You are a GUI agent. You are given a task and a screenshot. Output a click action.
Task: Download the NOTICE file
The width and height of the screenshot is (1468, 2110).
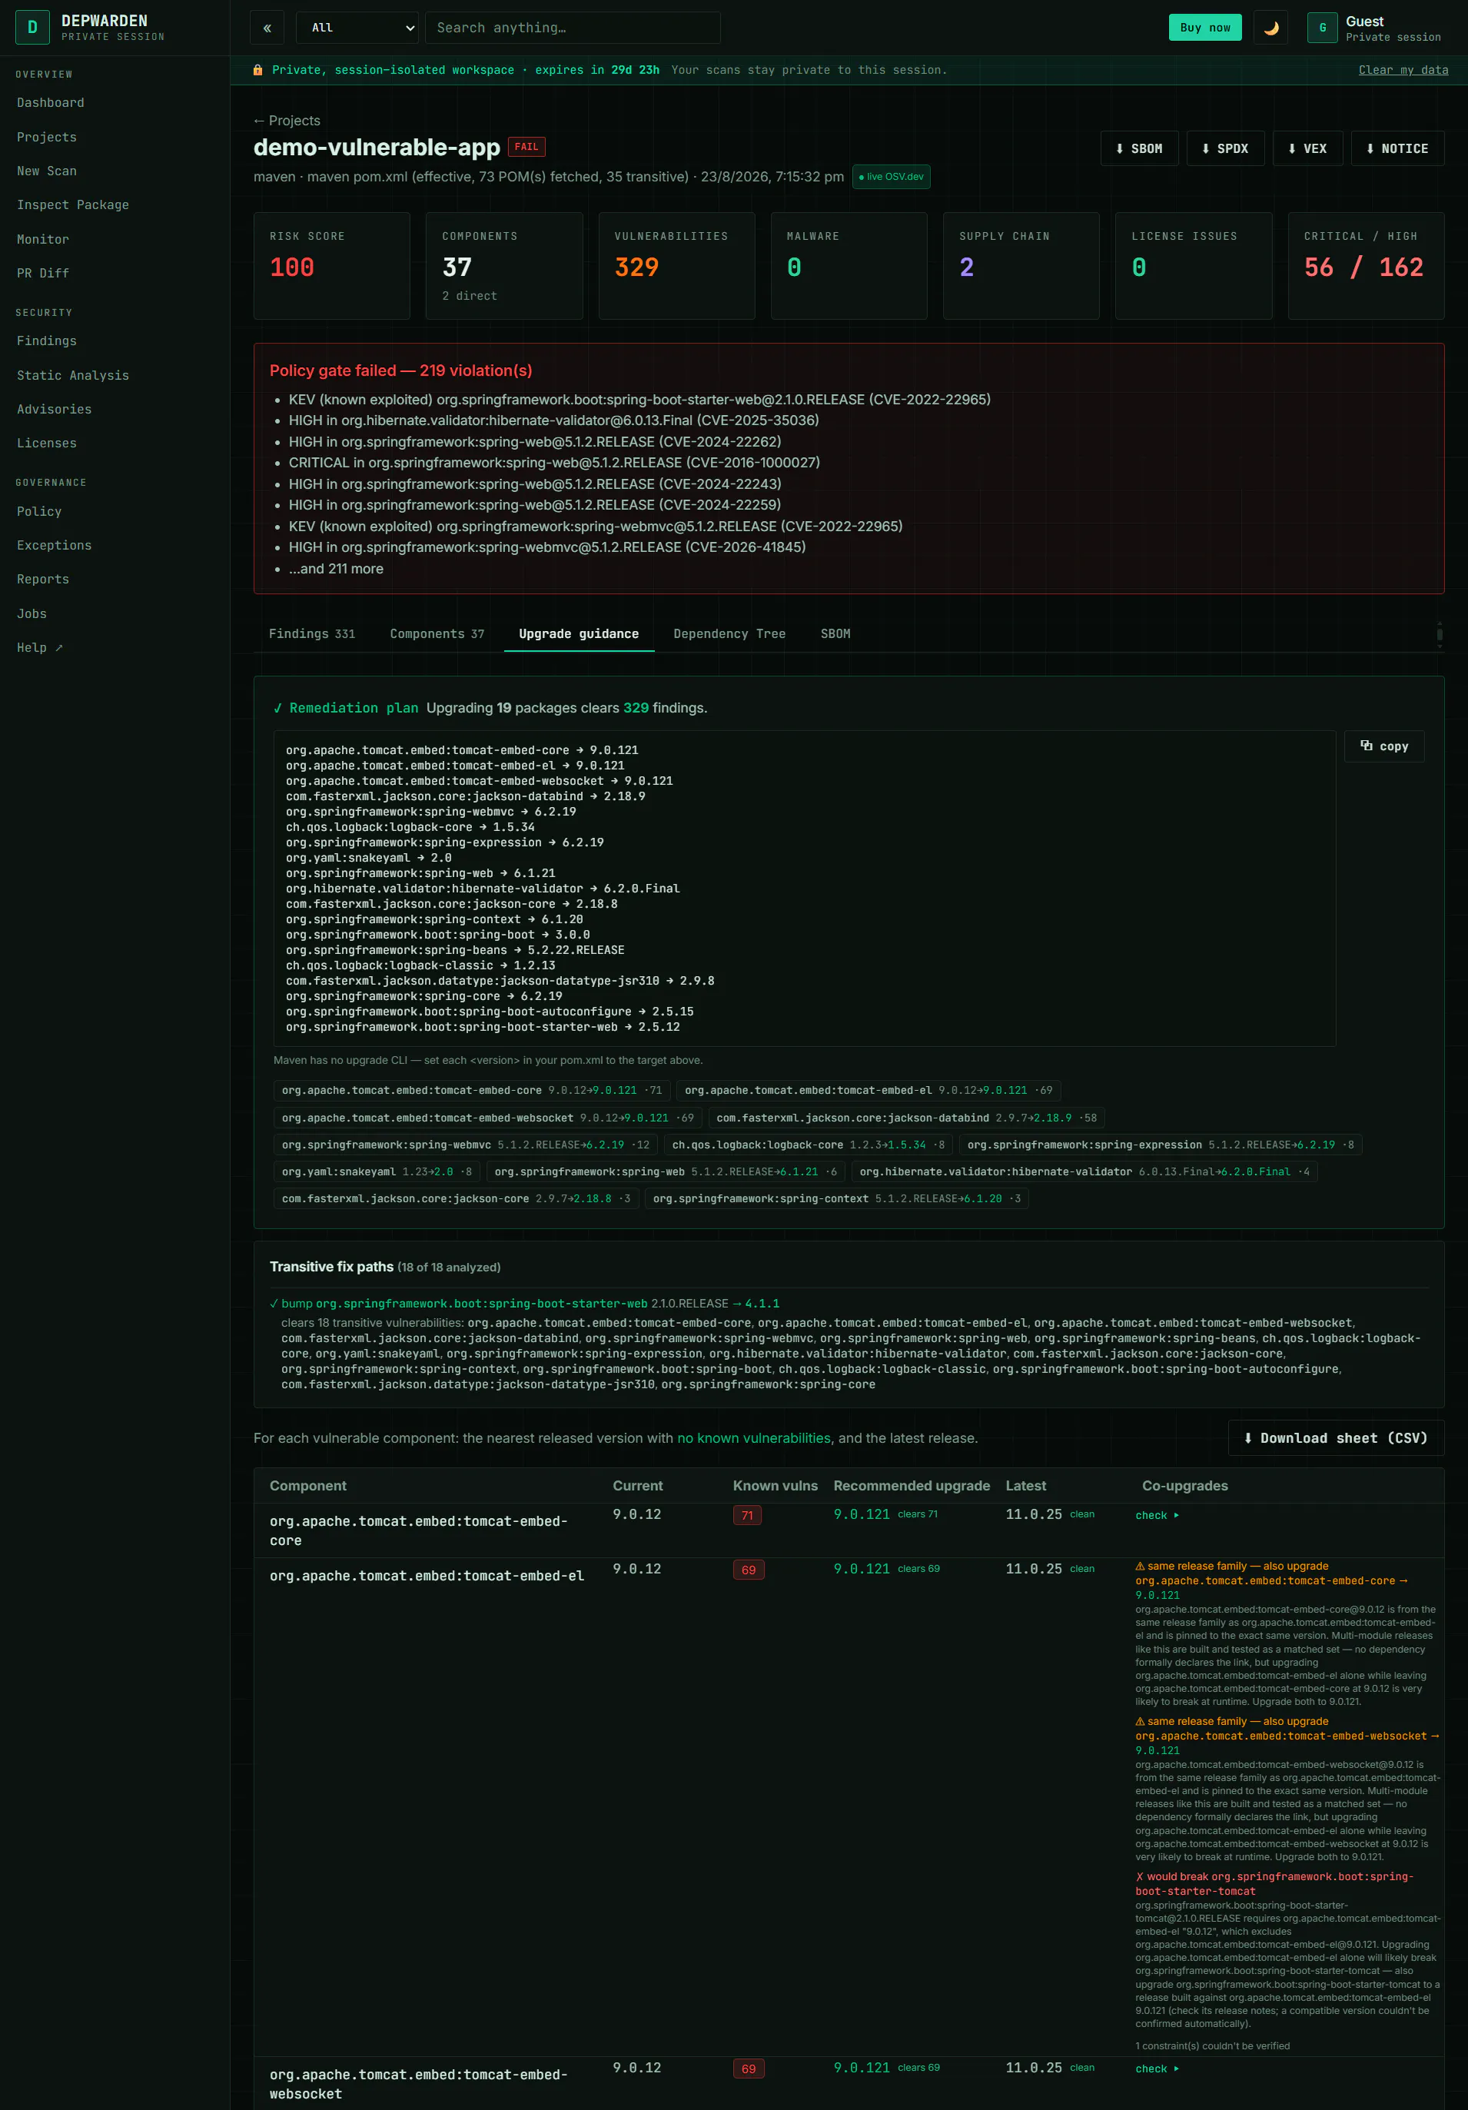(1397, 148)
